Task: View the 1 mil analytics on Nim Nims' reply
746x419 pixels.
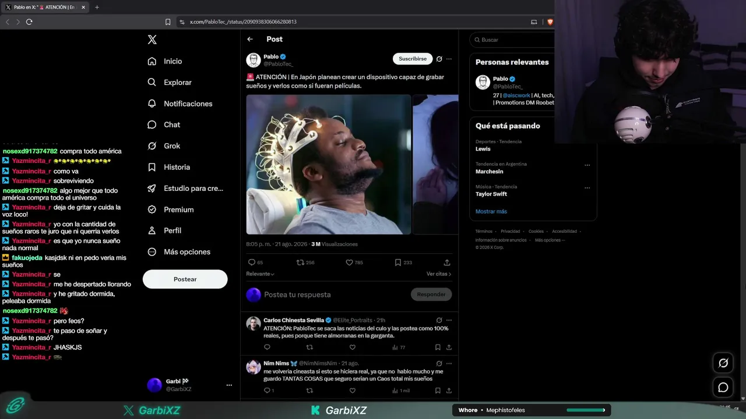Action: [400, 390]
